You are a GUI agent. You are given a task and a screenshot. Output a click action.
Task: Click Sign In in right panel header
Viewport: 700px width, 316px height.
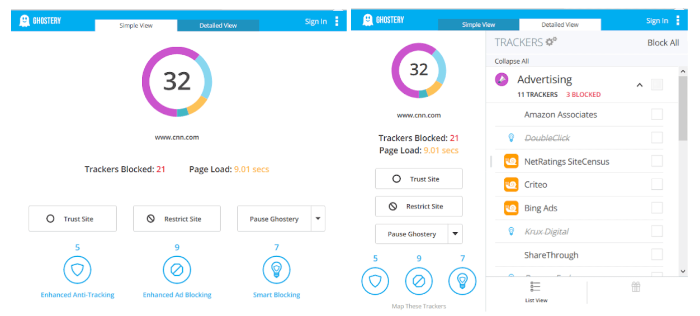click(x=657, y=21)
